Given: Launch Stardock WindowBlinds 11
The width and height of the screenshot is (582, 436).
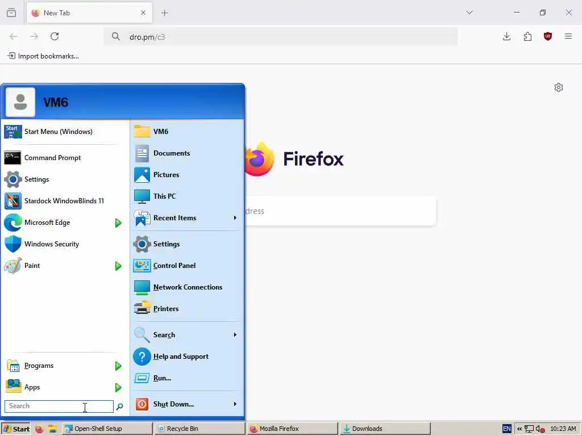Looking at the screenshot, I should click(x=65, y=200).
